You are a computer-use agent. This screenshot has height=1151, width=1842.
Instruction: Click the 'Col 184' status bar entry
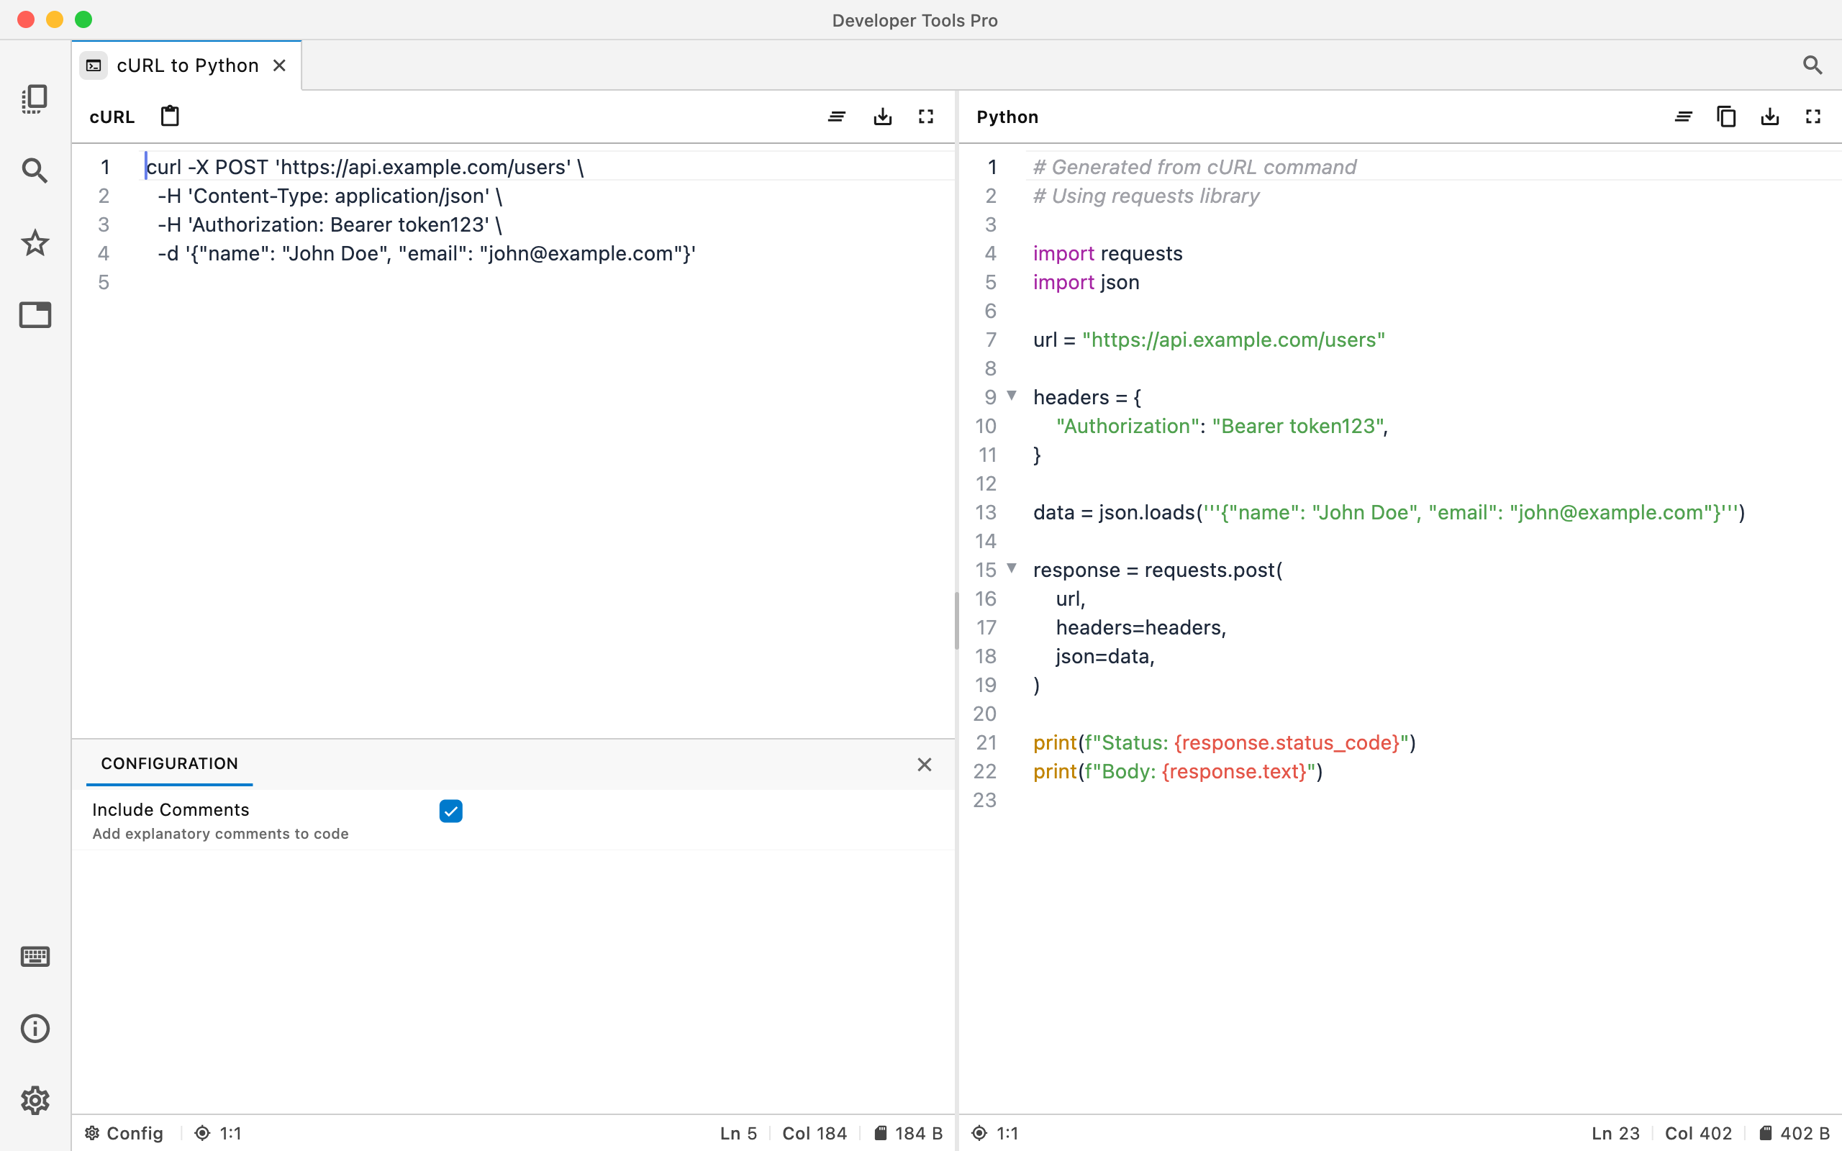tap(815, 1133)
